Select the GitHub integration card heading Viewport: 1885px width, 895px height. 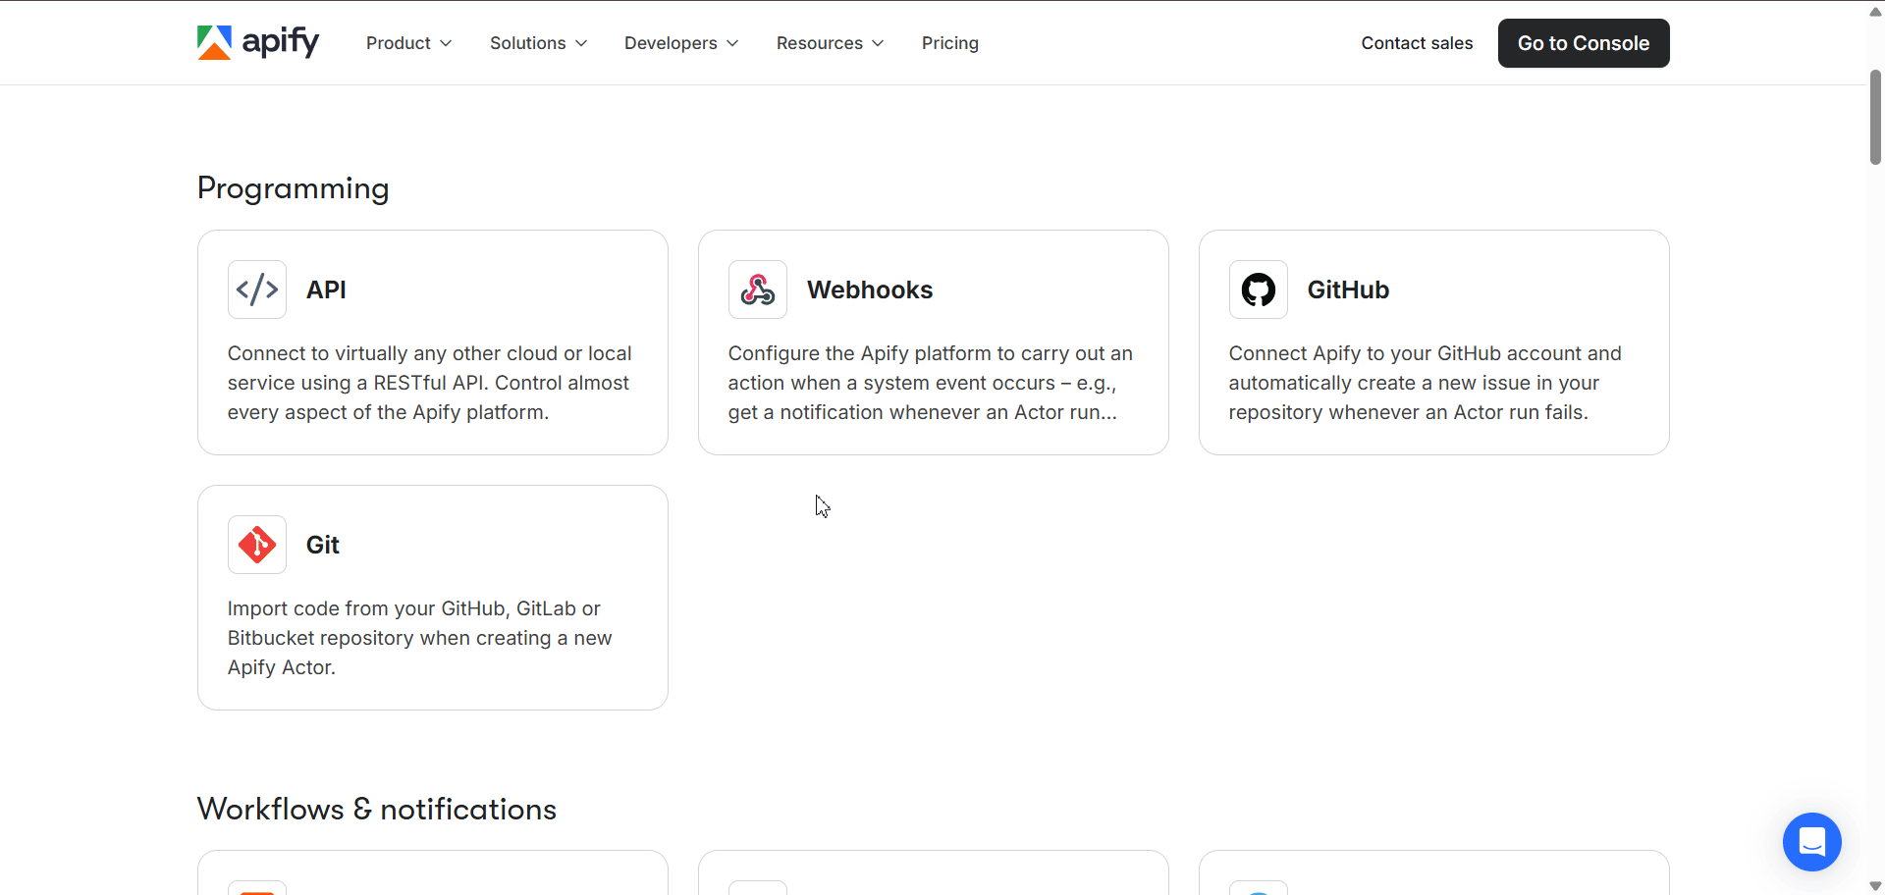(x=1348, y=290)
